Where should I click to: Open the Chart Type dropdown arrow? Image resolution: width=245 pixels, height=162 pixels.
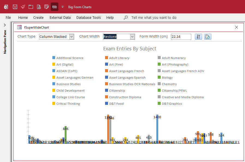[71, 37]
